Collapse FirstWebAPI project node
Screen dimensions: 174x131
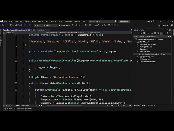[135, 42]
